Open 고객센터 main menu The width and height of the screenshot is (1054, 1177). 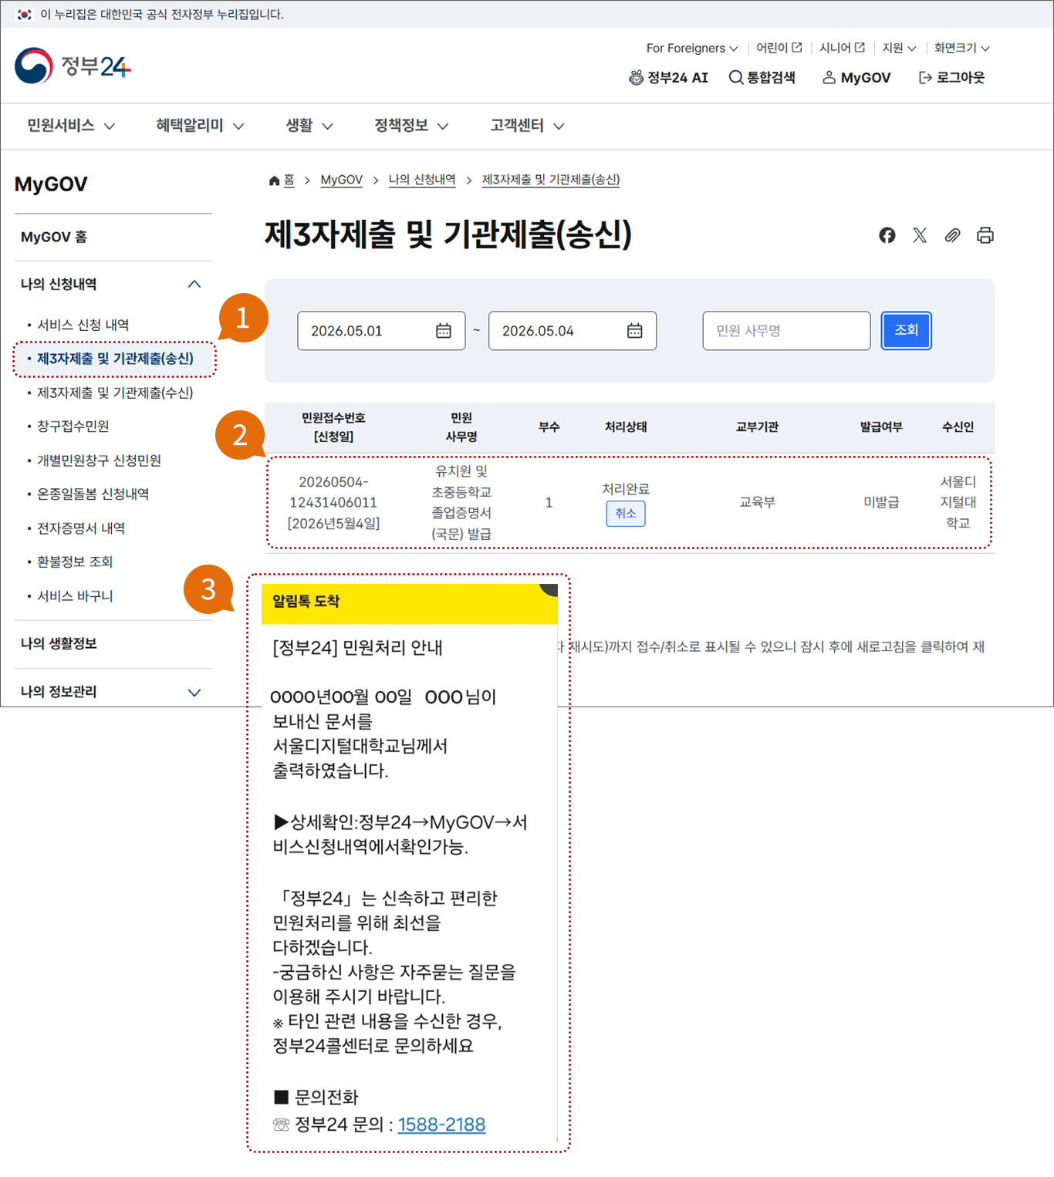point(527,126)
